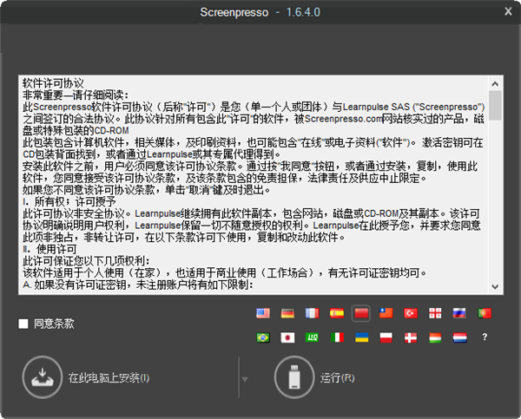Click the install-to-computer tray icon
The image size is (521, 419).
pos(43,377)
